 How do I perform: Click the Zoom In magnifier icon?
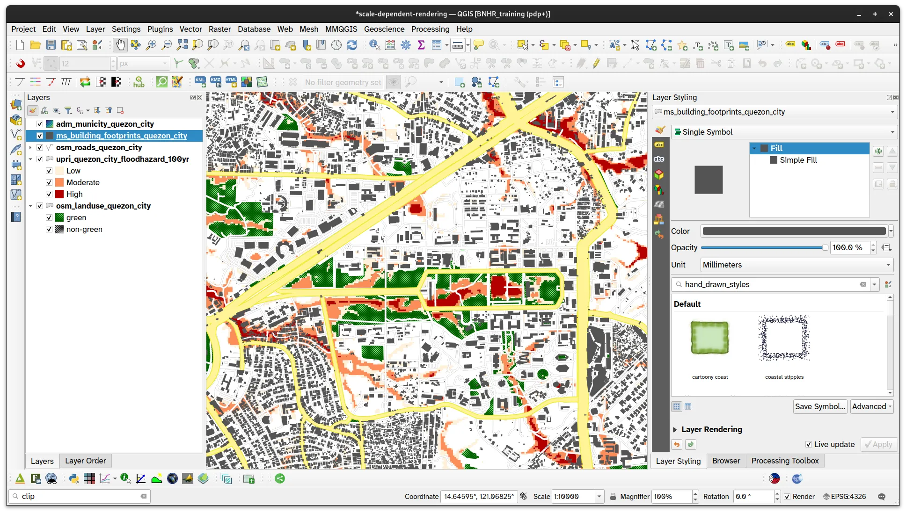151,45
